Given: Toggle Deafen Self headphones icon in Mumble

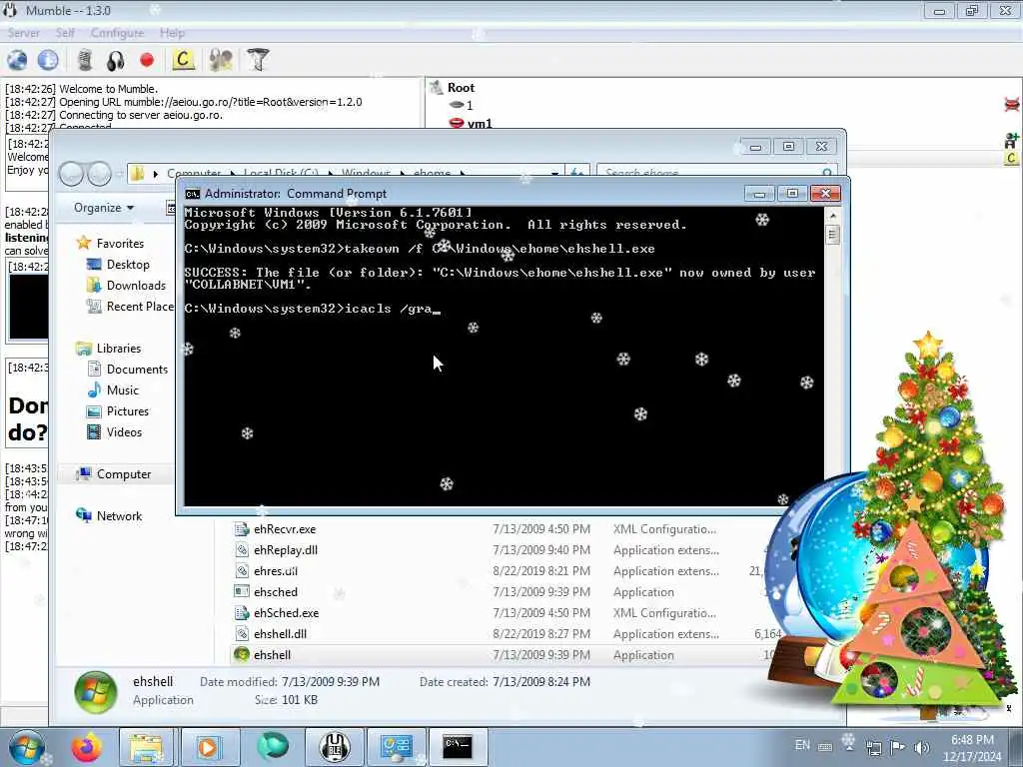Looking at the screenshot, I should tap(116, 61).
